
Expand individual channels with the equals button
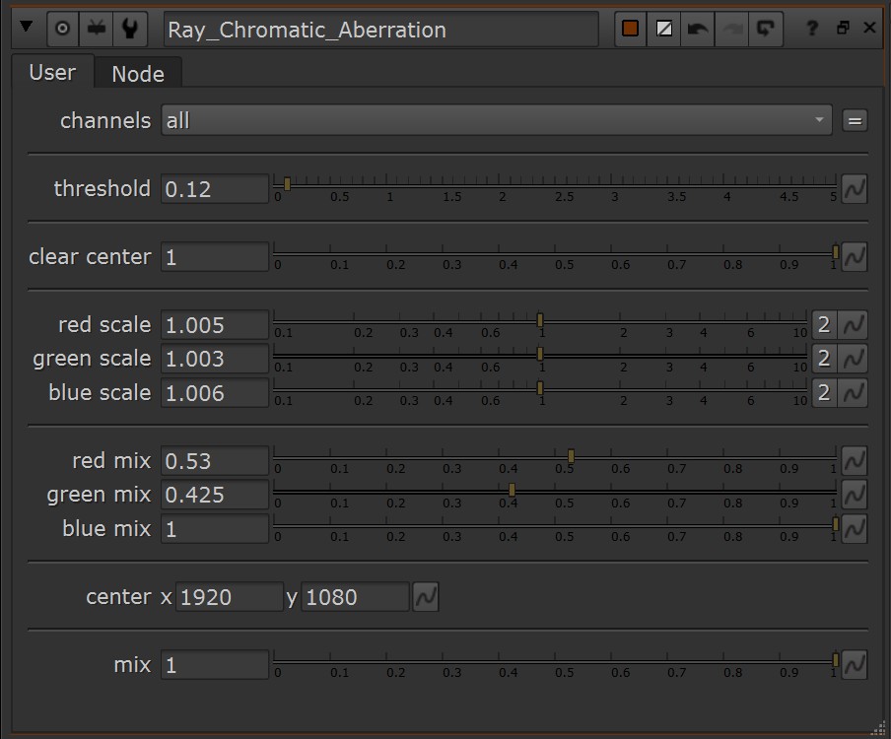click(x=855, y=120)
